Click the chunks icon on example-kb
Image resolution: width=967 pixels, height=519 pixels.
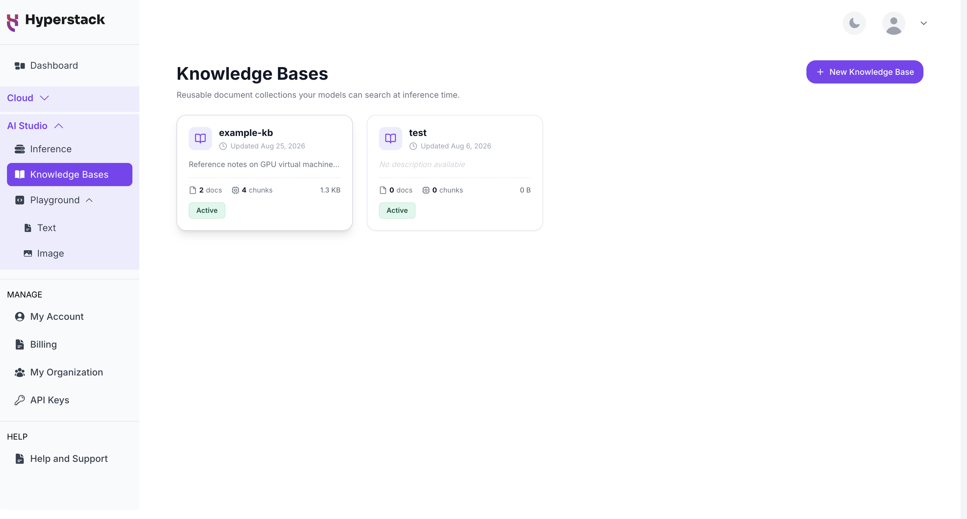[x=236, y=190]
